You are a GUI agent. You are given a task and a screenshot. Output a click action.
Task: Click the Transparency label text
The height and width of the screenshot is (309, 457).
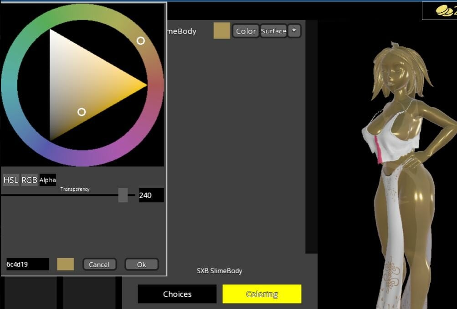coord(75,189)
